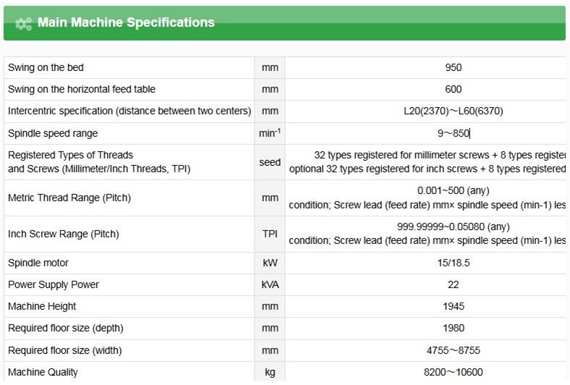This screenshot has width=570, height=385.
Task: Select the Machine Height value 1945
Action: (x=454, y=306)
